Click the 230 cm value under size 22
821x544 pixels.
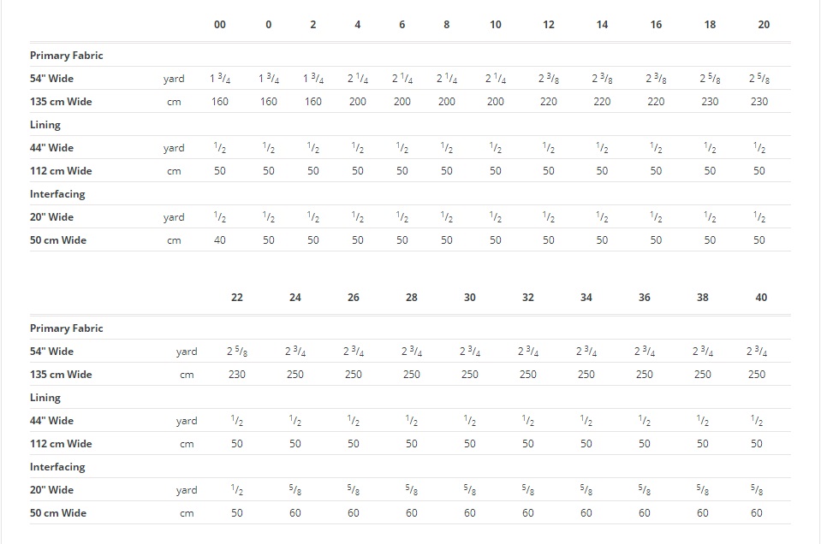point(237,375)
